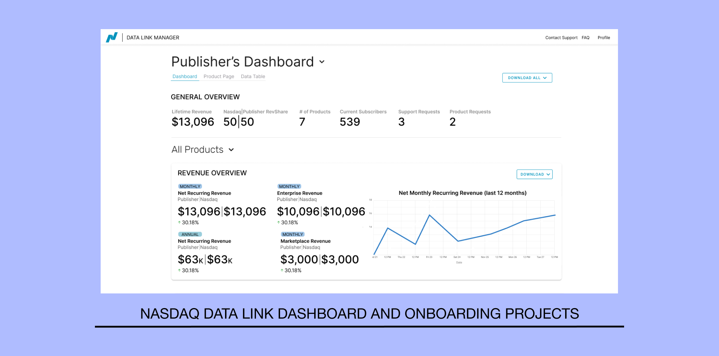Click the Fri 23 label on chart axis
This screenshot has width=719, height=356.
pyautogui.click(x=429, y=257)
